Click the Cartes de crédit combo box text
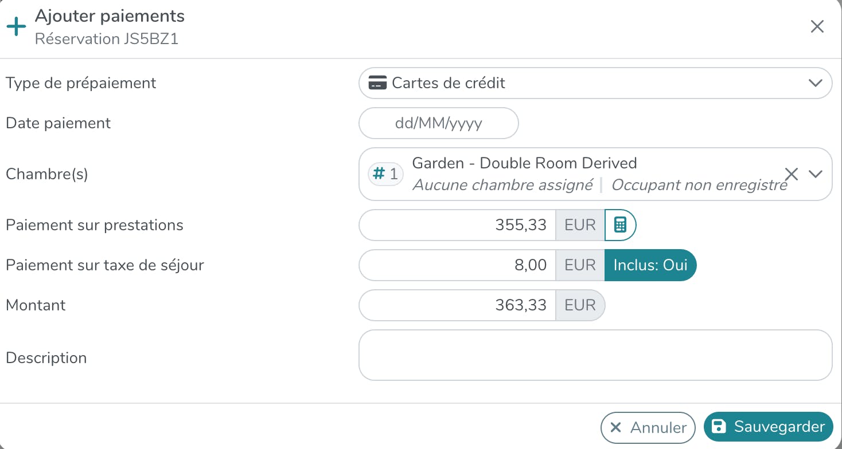Image resolution: width=842 pixels, height=449 pixels. (449, 83)
